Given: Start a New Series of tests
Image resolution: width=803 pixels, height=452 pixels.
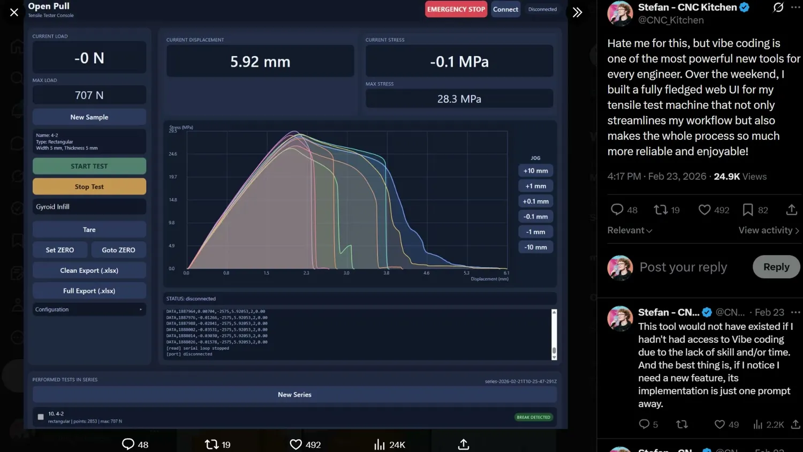Looking at the screenshot, I should coord(295,395).
